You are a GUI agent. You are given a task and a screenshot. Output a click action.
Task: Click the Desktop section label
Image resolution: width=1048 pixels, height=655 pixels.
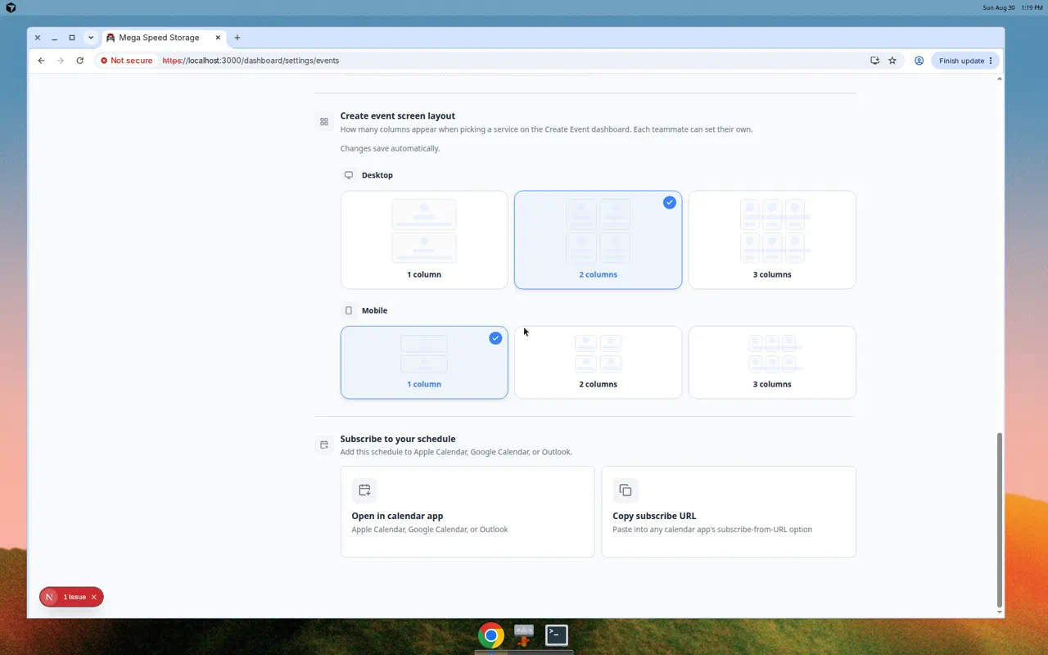coord(377,175)
